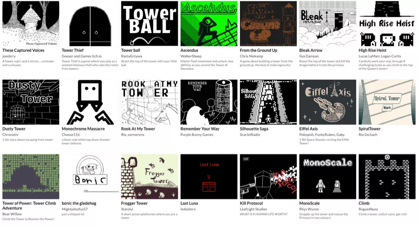Image resolution: width=420 pixels, height=227 pixels.
Task: Click the GIF badge on Kill Protocol
Action: [x=246, y=159]
